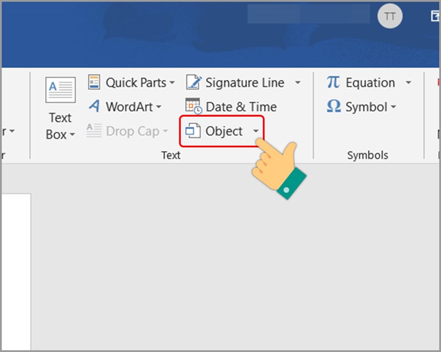
Task: Click the grayed-out Drop Cap icon
Action: [x=94, y=131]
